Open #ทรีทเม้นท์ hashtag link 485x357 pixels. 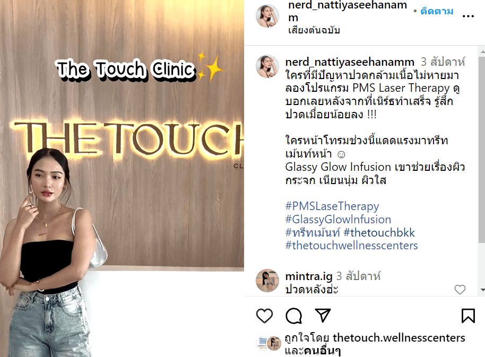(313, 232)
